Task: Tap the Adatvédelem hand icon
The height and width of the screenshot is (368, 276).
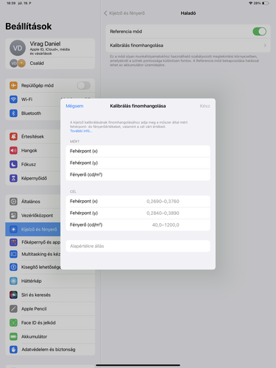Action: [x=13, y=350]
